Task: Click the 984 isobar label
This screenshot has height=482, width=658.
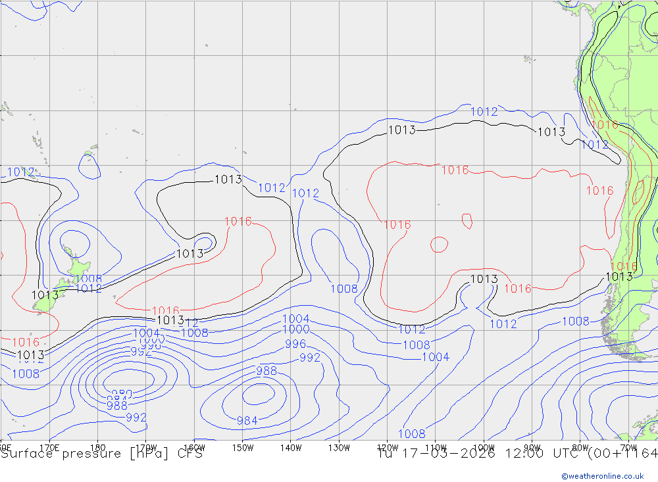Action: tap(247, 421)
